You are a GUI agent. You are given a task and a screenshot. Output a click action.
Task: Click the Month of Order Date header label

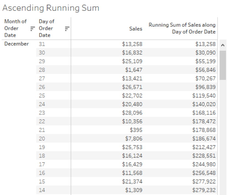coord(15,28)
